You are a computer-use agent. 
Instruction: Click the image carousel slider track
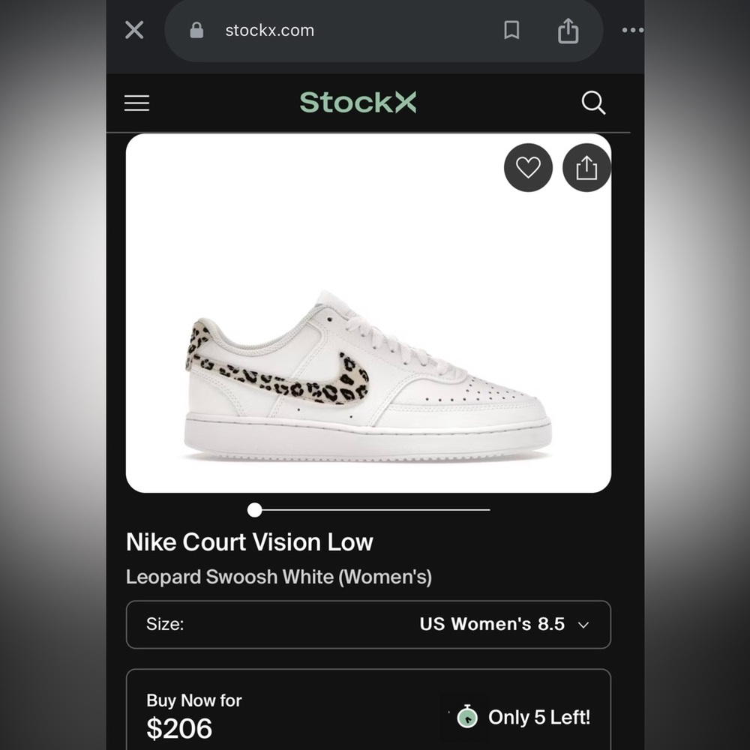(369, 510)
